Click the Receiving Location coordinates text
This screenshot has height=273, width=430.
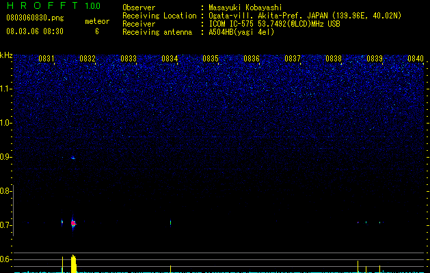point(305,16)
